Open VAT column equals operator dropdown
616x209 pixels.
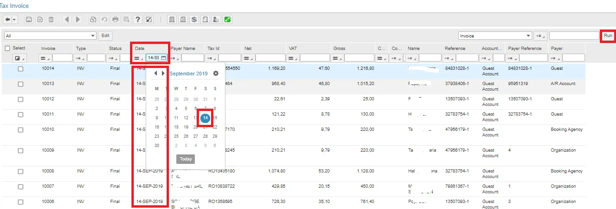tap(293, 58)
